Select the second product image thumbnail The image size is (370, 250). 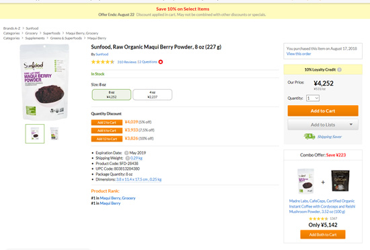tap(54, 133)
